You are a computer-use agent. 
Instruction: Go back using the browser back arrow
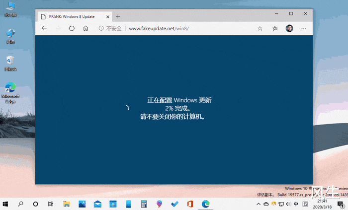click(44, 28)
